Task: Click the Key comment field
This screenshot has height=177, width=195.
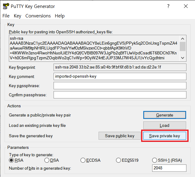Action: (120, 76)
